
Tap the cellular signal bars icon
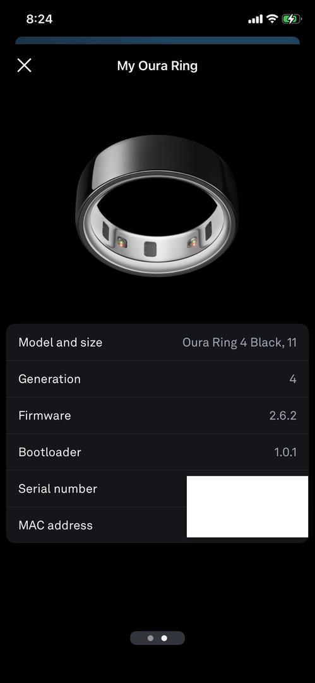pos(256,19)
